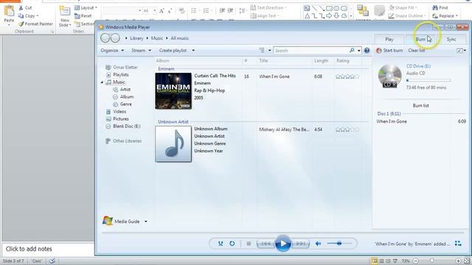Screen dimensions: 472x265
Task: Open Media Guide
Action: pyautogui.click(x=121, y=222)
